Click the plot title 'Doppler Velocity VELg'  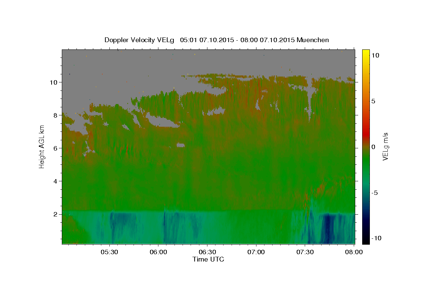click(139, 40)
